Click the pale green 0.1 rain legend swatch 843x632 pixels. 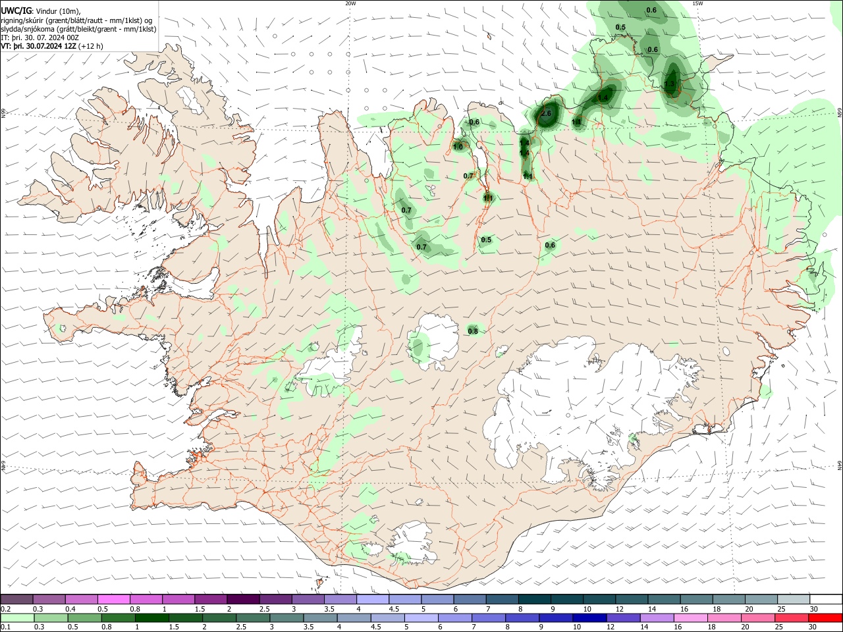tap(17, 618)
